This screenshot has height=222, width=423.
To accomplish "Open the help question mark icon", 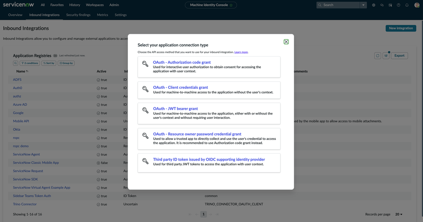I will (398, 5).
